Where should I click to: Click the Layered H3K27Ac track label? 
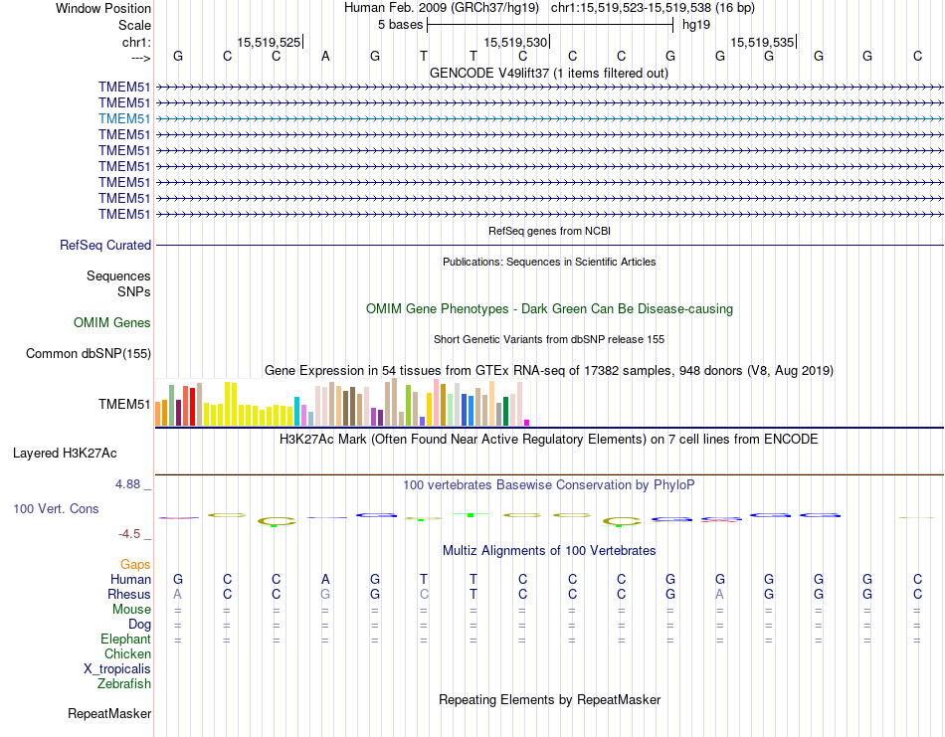click(x=65, y=454)
